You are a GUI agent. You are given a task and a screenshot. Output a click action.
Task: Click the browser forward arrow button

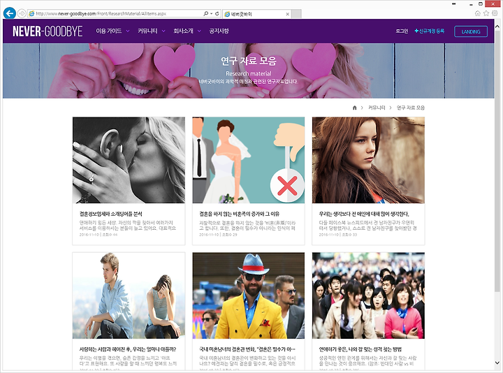[22, 13]
